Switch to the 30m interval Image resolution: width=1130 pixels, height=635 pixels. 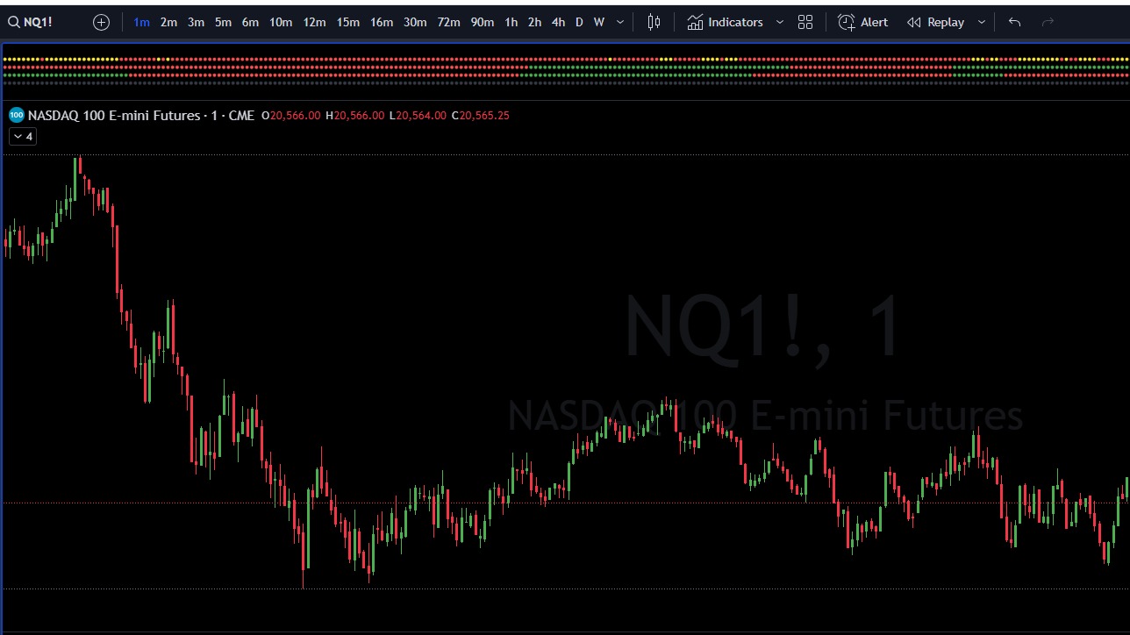click(415, 22)
